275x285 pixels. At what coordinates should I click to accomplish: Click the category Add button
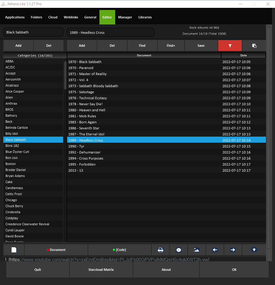click(18, 46)
